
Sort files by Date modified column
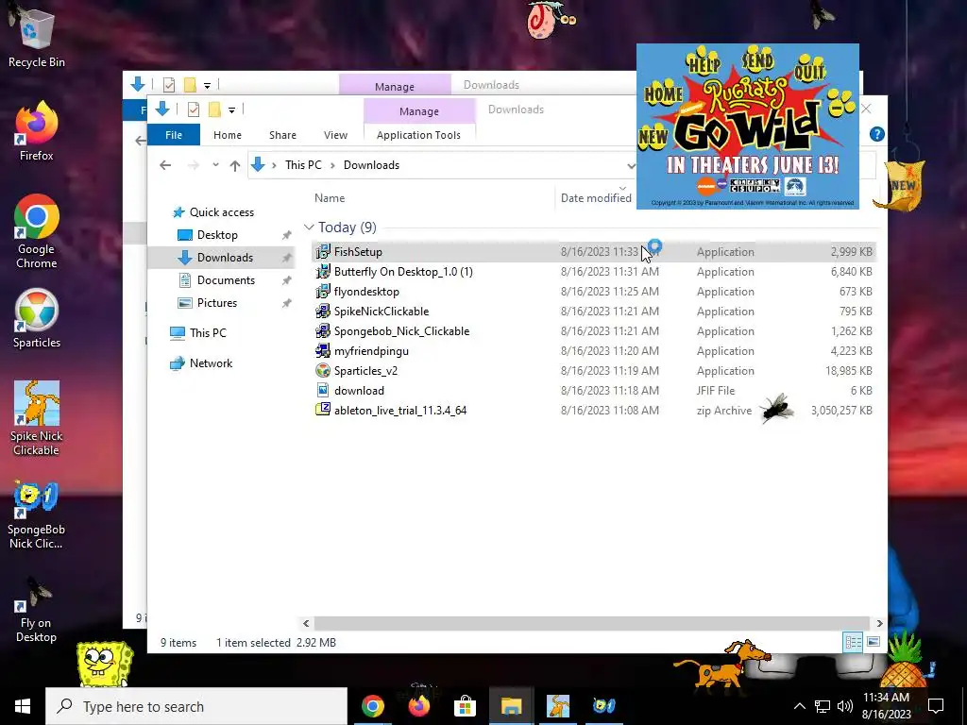tap(596, 198)
